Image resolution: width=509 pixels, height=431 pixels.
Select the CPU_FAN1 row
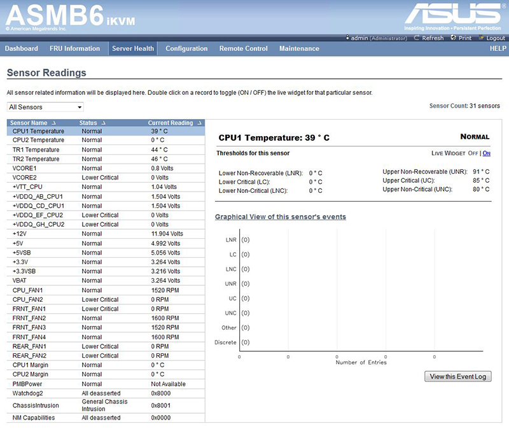(106, 290)
